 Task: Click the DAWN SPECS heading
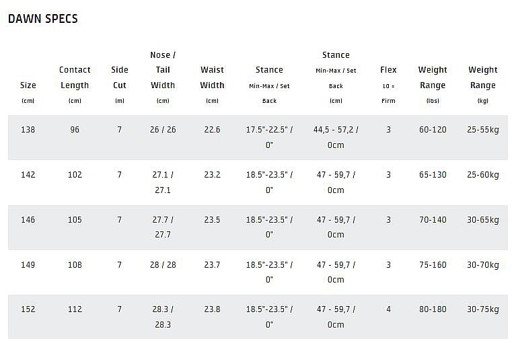[x=43, y=19]
